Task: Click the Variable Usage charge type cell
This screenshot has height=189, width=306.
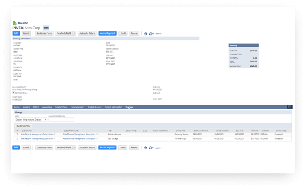Action: pyautogui.click(x=180, y=139)
